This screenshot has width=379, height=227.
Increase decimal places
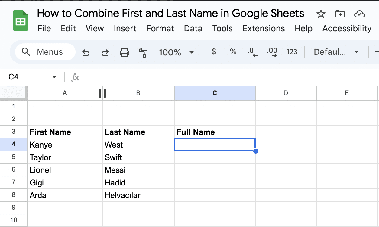point(272,52)
